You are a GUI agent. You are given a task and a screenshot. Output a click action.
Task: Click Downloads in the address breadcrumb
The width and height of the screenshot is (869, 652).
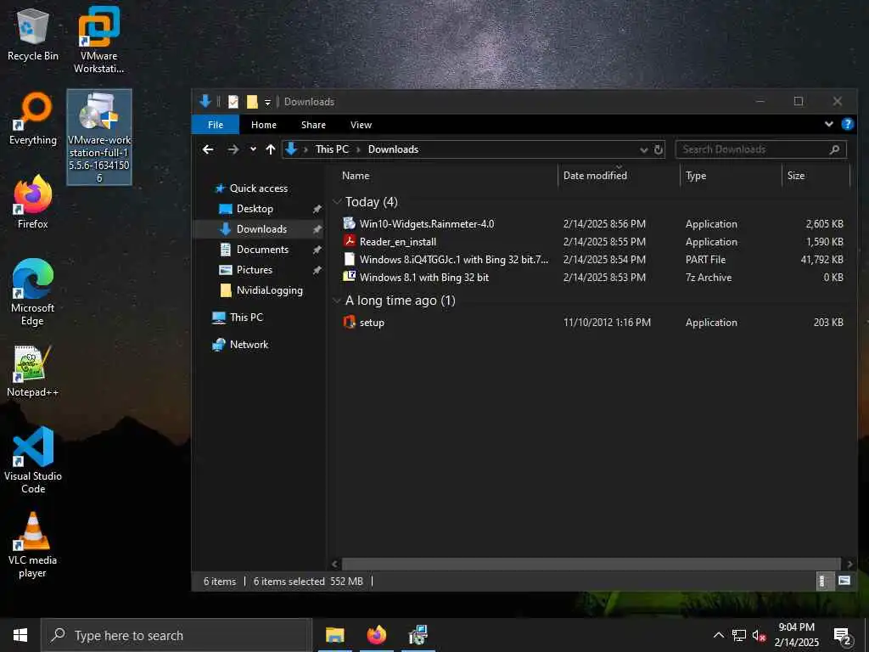click(394, 149)
